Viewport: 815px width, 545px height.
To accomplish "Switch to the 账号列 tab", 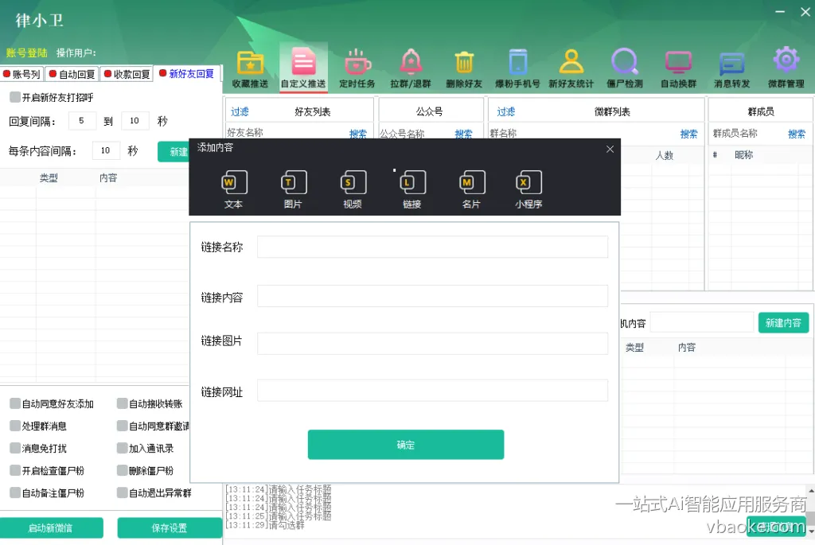I will click(x=21, y=74).
